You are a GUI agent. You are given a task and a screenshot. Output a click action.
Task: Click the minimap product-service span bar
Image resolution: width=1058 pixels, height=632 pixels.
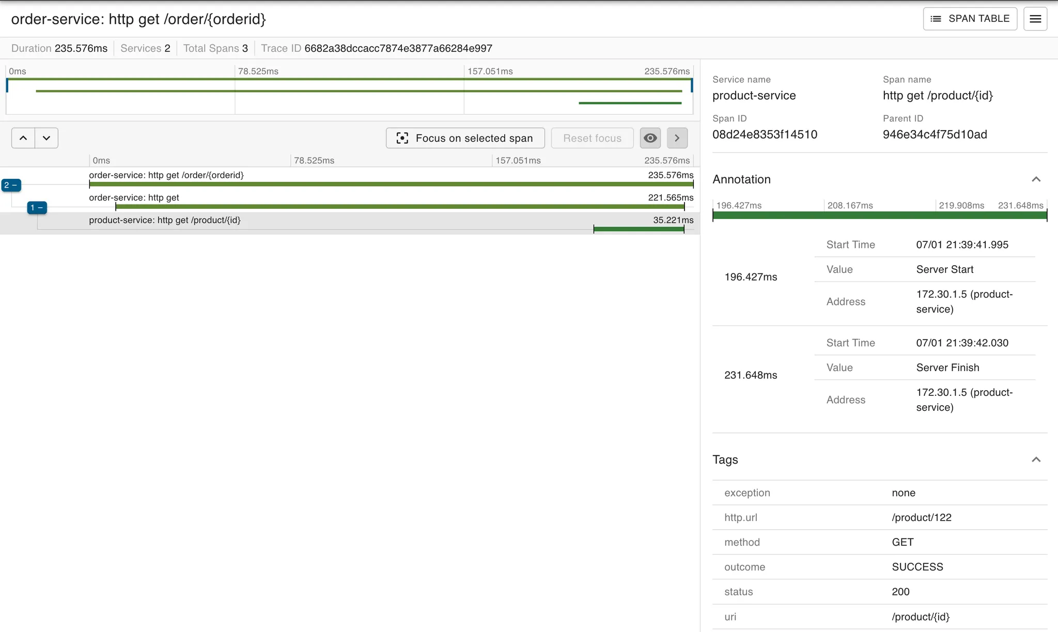pos(630,103)
